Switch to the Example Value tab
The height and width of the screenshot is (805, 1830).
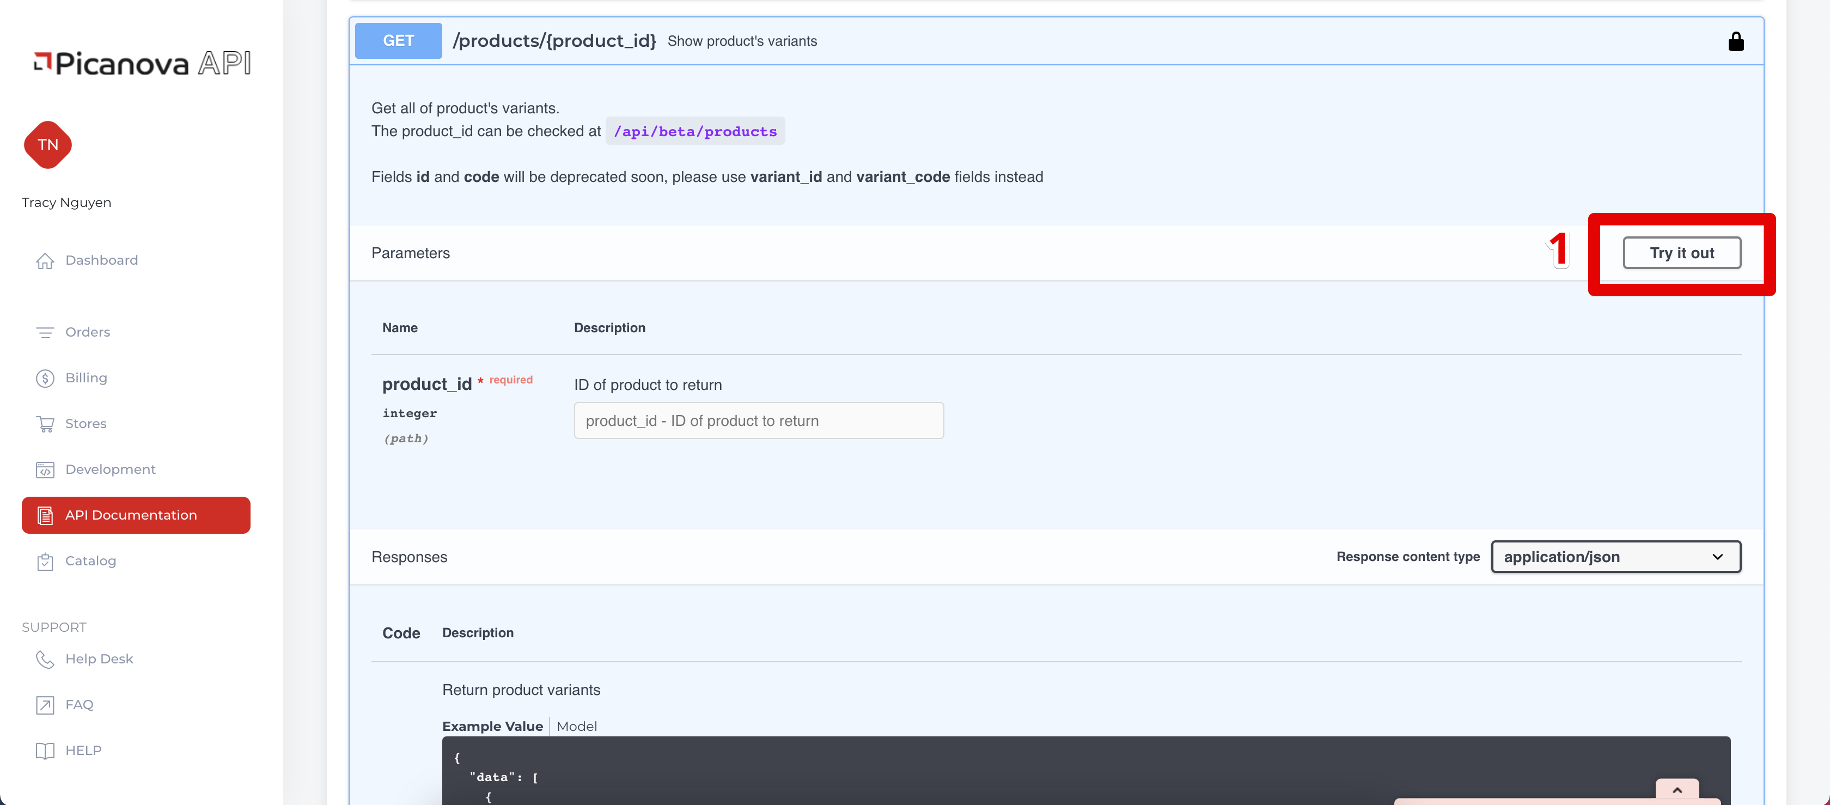pos(492,726)
